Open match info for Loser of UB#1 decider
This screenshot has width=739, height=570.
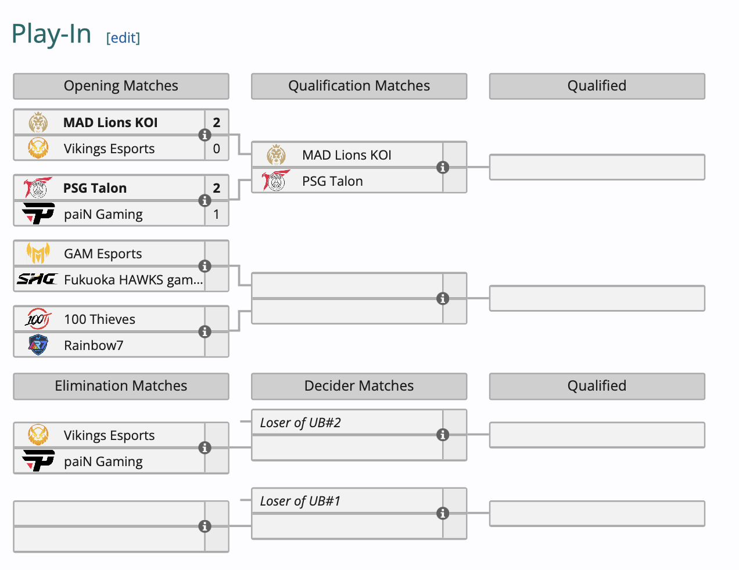point(443,514)
